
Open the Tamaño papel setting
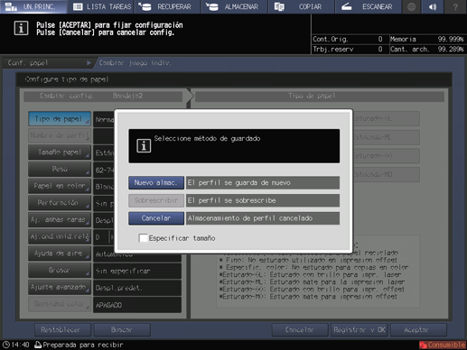60,152
